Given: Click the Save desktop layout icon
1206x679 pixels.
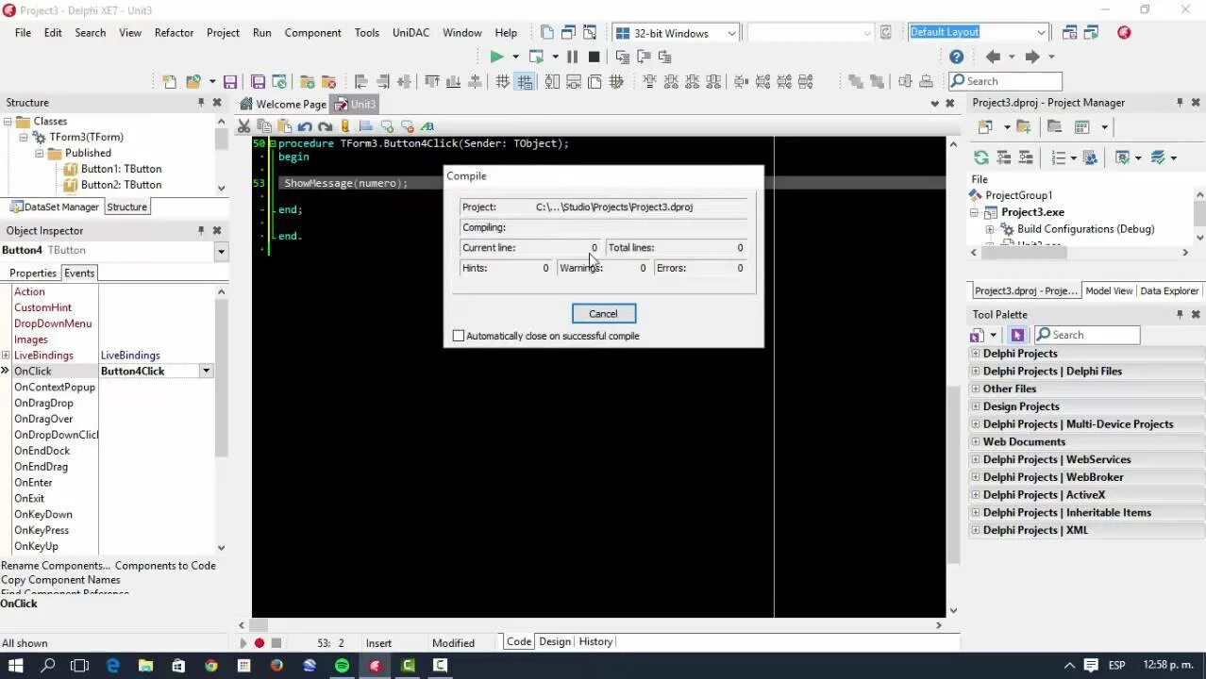Looking at the screenshot, I should pyautogui.click(x=1069, y=32).
